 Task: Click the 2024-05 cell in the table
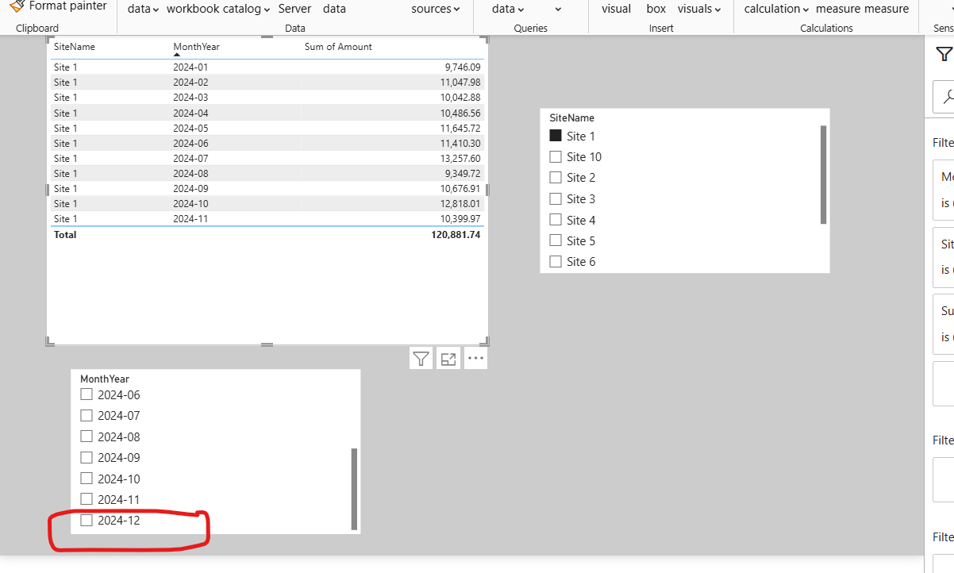(190, 128)
